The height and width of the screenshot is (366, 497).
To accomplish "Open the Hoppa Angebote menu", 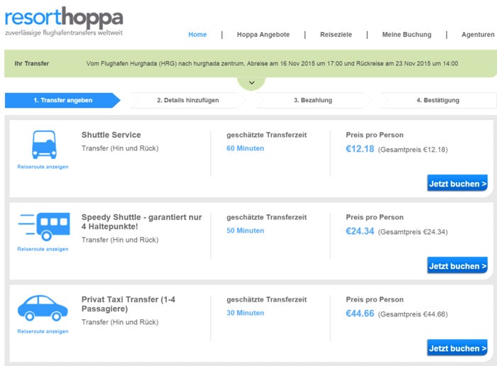I will [x=263, y=35].
